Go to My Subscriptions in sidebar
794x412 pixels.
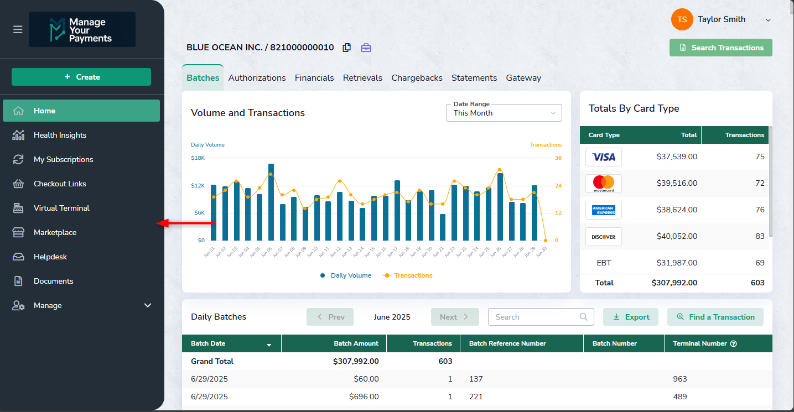tap(63, 159)
